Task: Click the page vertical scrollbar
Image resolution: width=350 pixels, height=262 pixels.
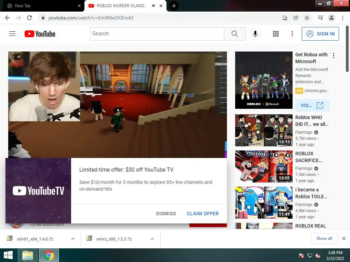Action: [x=347, y=49]
